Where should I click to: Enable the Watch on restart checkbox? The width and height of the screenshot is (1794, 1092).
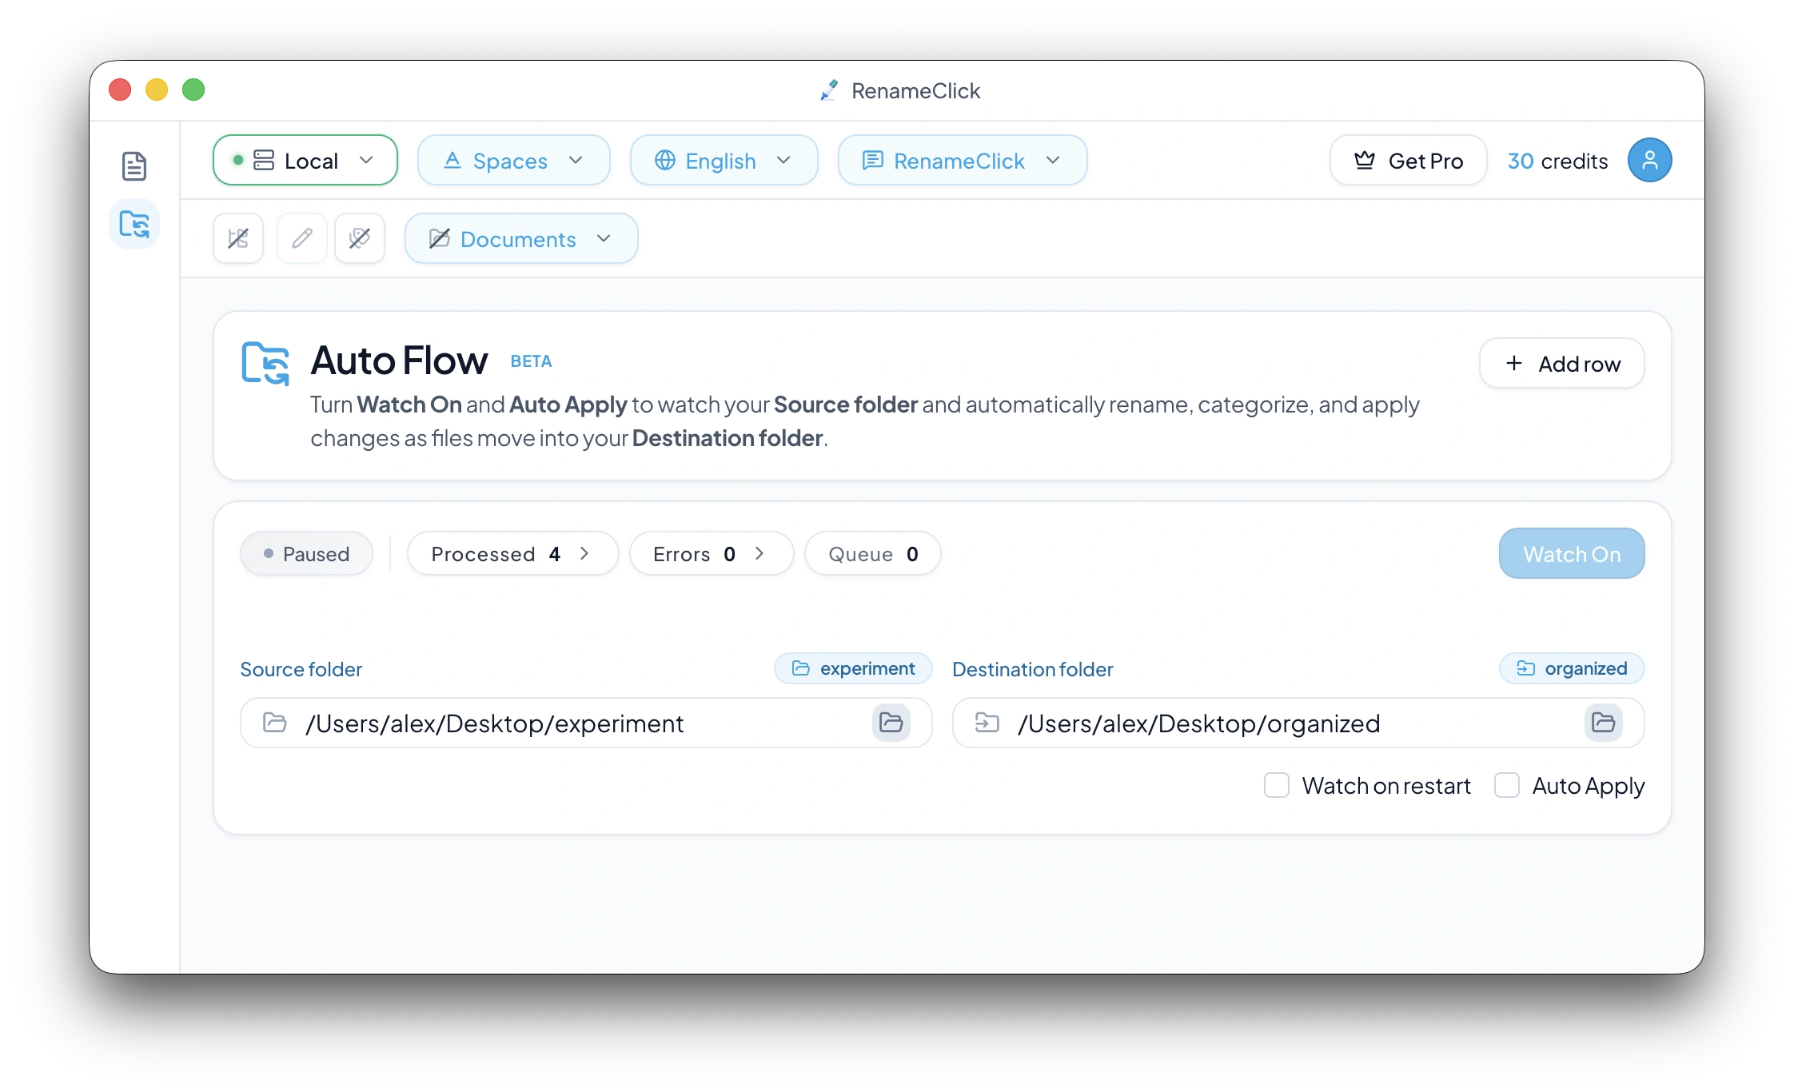pyautogui.click(x=1276, y=786)
